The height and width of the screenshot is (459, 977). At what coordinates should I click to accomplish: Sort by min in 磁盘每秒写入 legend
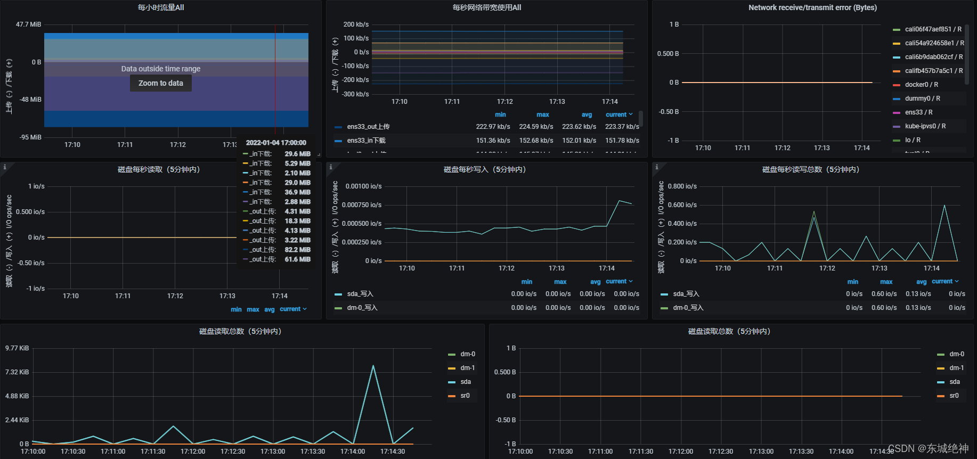coord(527,282)
